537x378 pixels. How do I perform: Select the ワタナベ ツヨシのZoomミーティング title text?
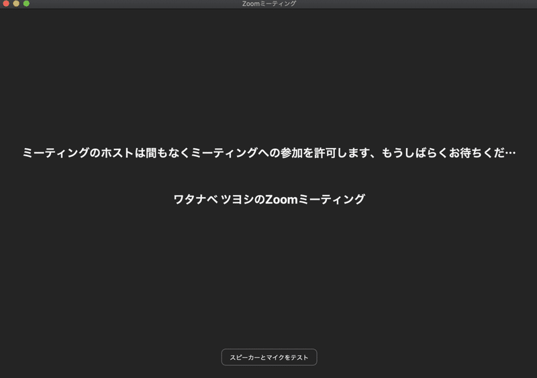pyautogui.click(x=269, y=199)
